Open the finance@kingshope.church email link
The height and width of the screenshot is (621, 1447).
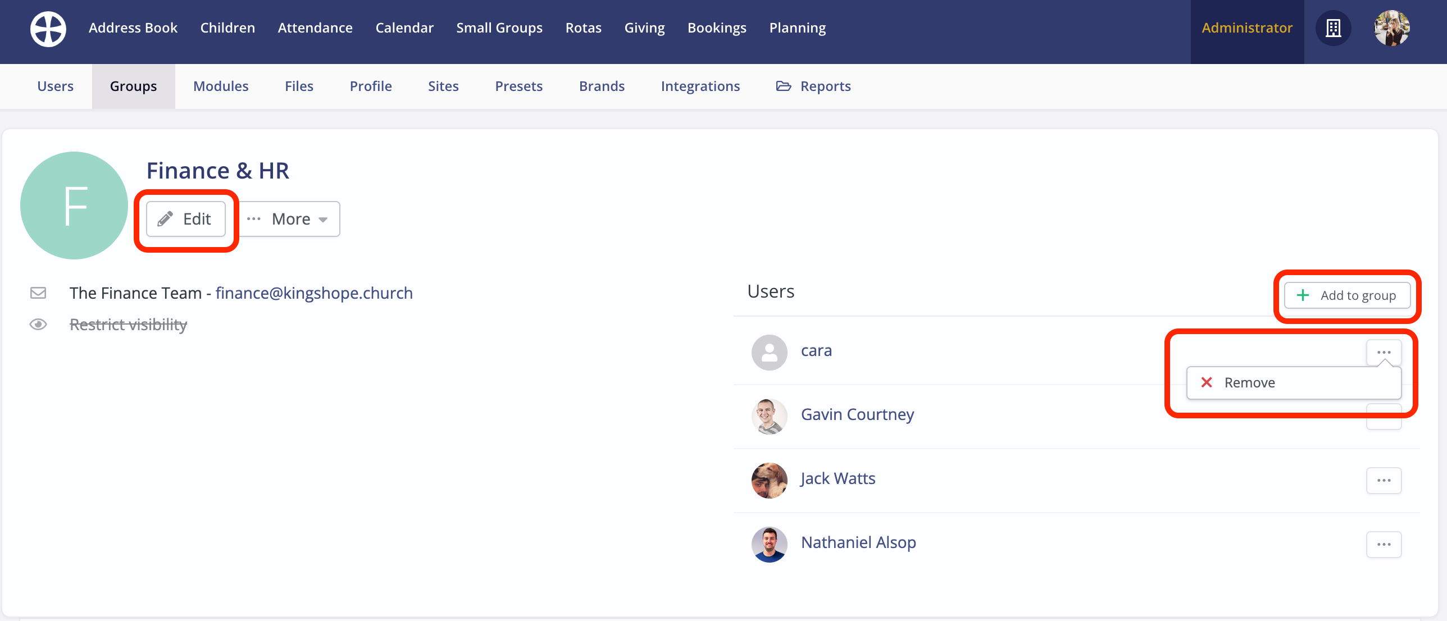coord(313,293)
